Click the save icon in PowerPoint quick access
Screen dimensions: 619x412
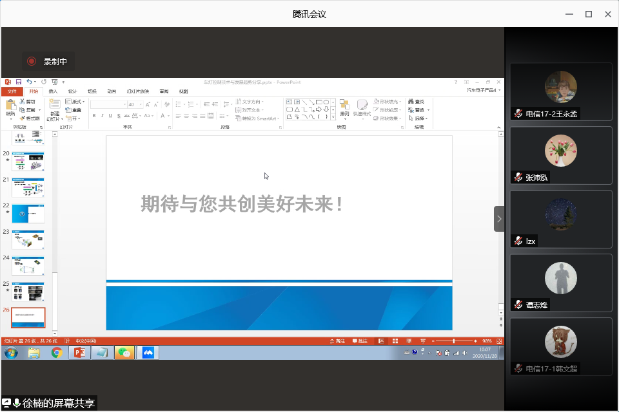19,82
